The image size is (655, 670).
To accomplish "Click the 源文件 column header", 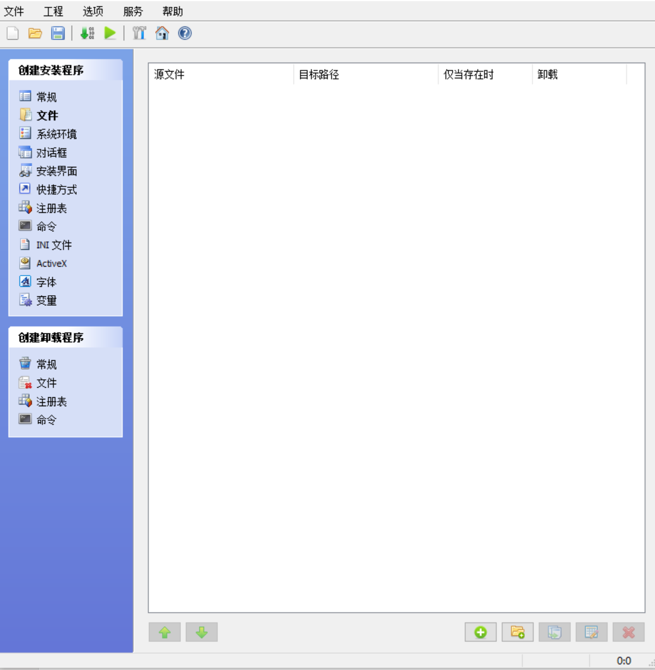I will pos(221,75).
